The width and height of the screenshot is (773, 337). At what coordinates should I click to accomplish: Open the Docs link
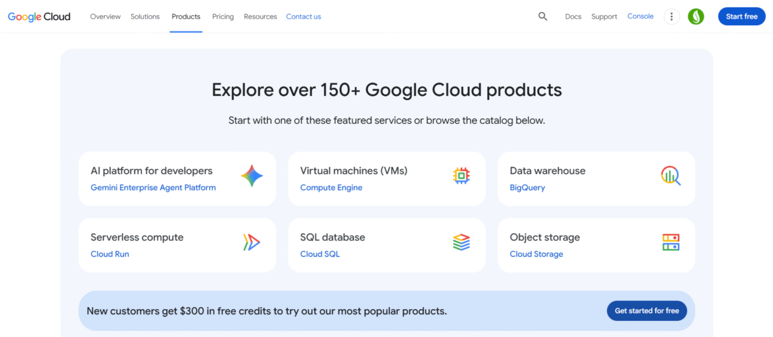pyautogui.click(x=573, y=17)
